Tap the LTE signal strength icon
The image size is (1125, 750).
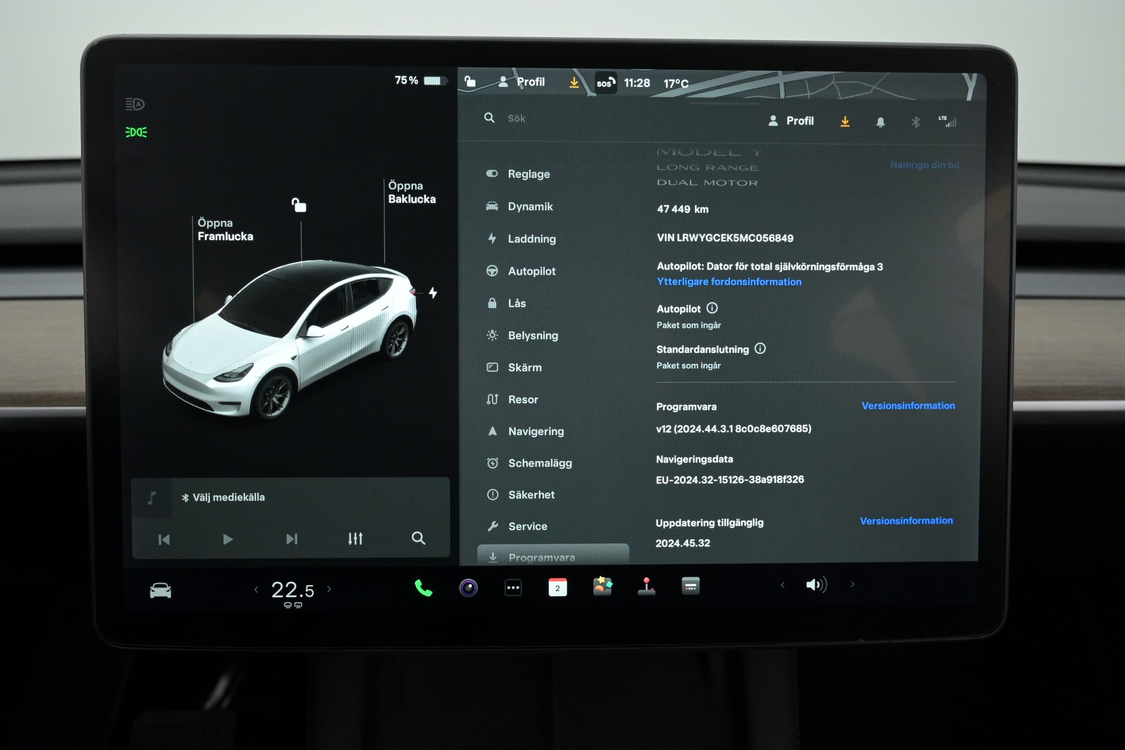[x=947, y=121]
